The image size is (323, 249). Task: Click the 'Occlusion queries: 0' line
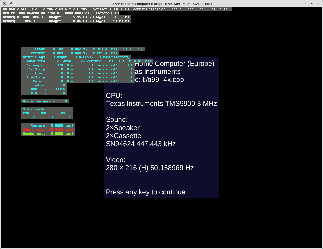coord(45,101)
